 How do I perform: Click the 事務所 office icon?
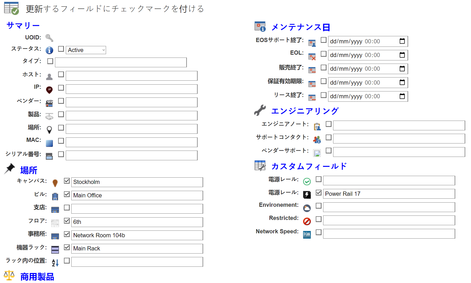coord(55,236)
